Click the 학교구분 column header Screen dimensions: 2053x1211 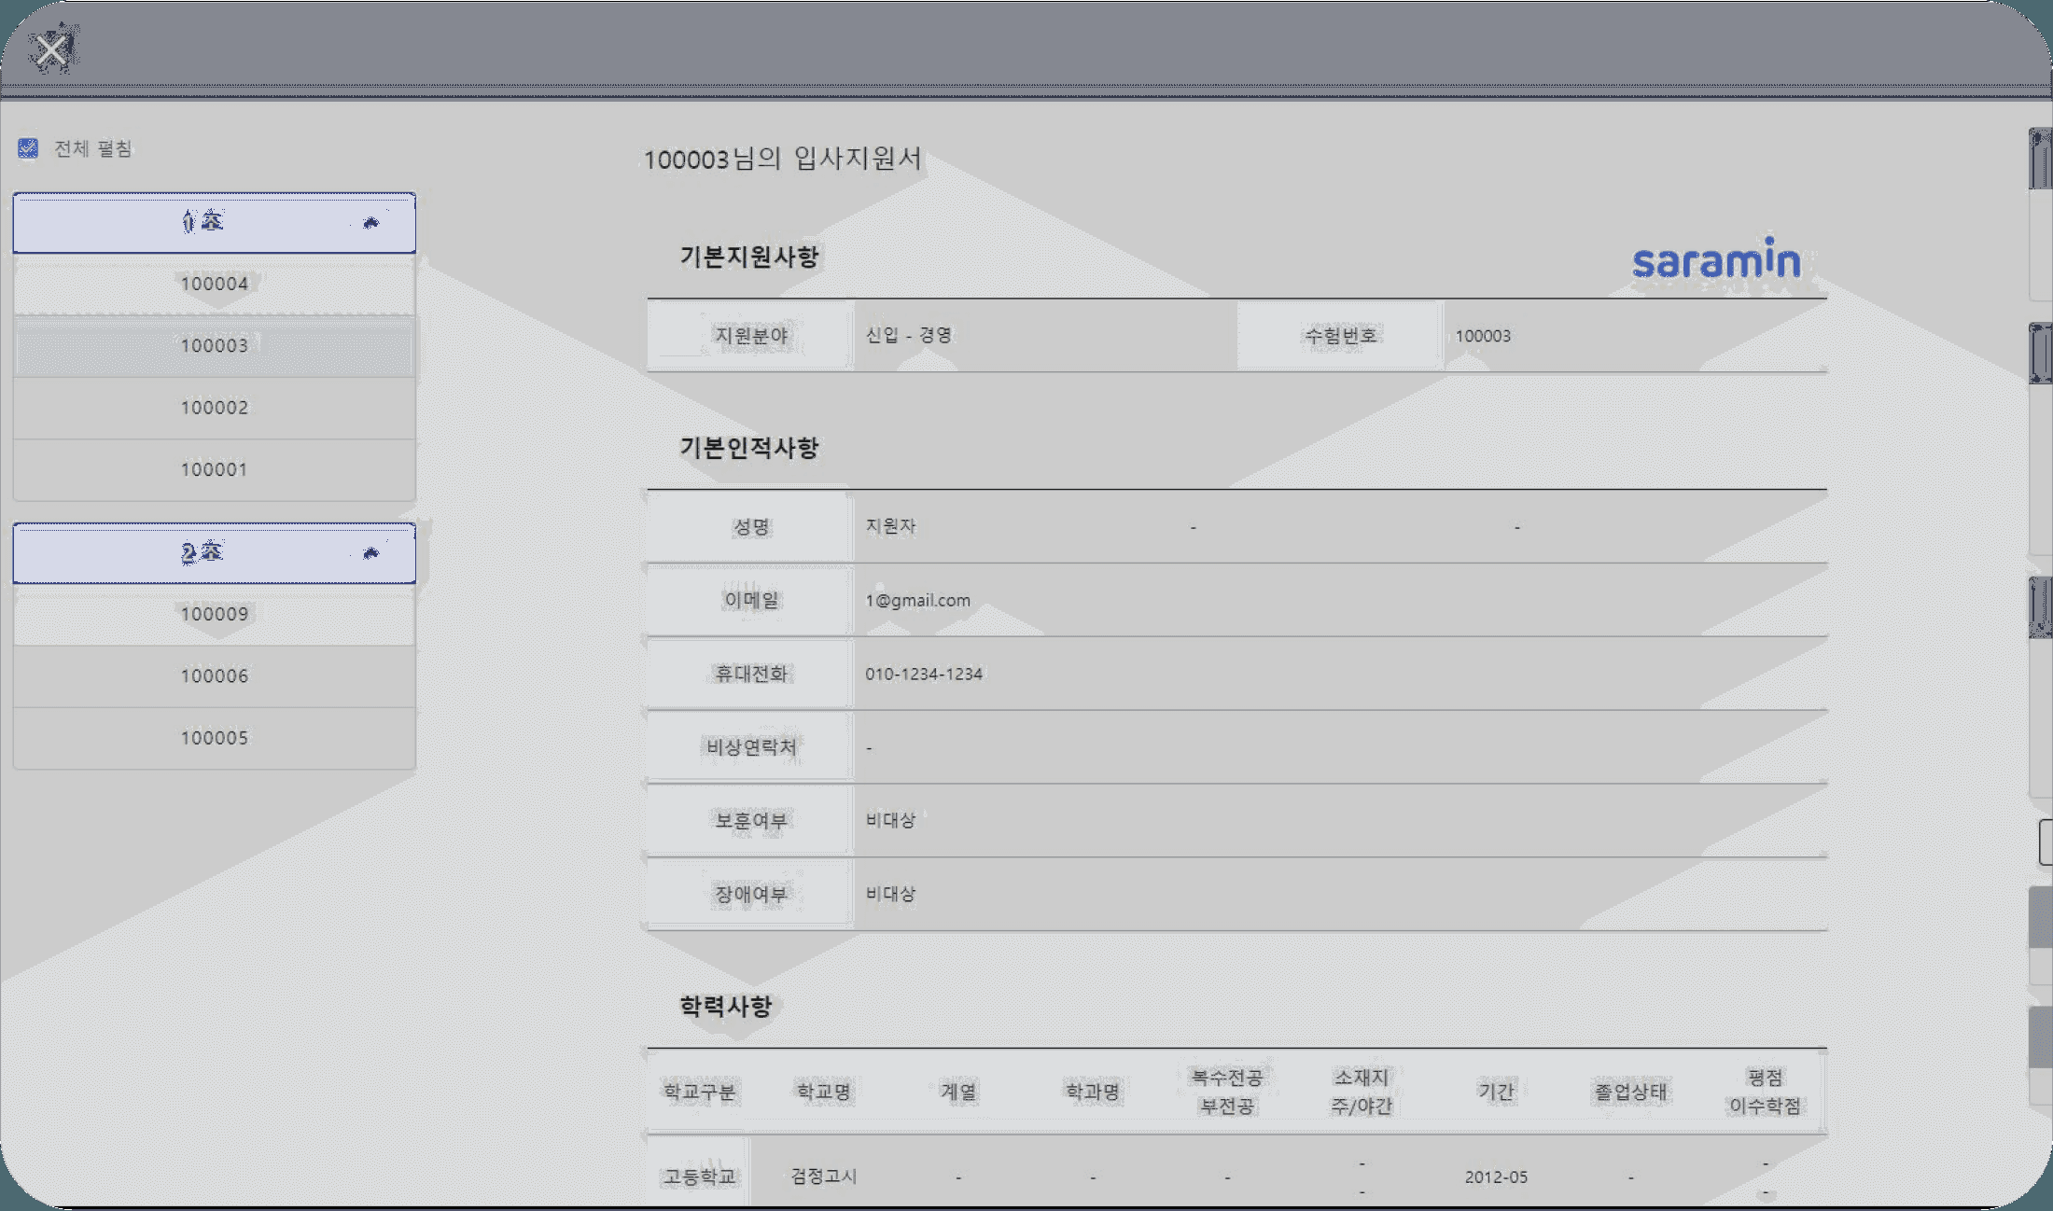click(x=699, y=1092)
